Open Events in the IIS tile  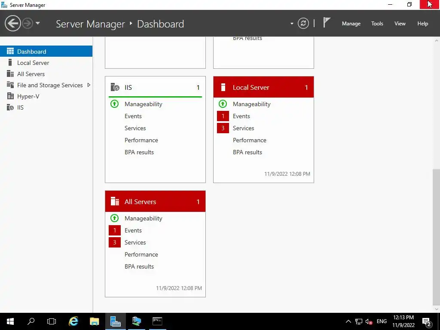(133, 116)
